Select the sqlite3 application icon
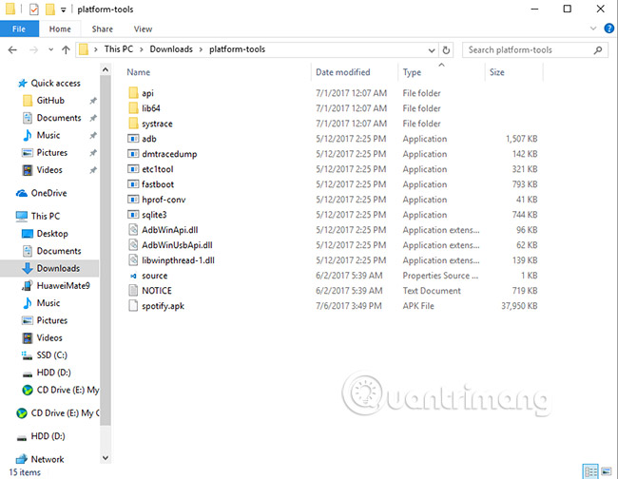Image resolution: width=618 pixels, height=479 pixels. 133,215
